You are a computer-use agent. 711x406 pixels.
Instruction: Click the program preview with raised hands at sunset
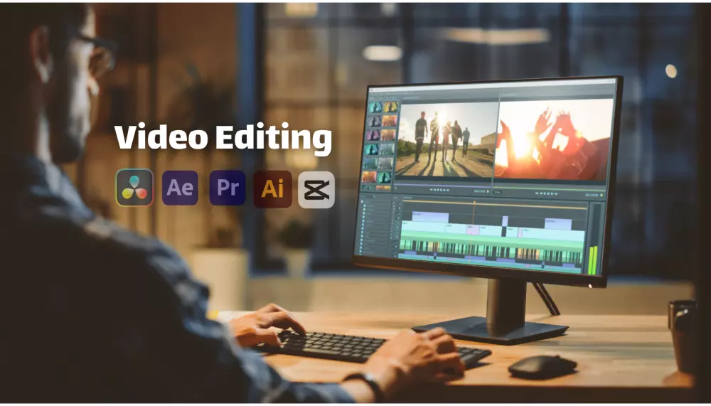(552, 139)
